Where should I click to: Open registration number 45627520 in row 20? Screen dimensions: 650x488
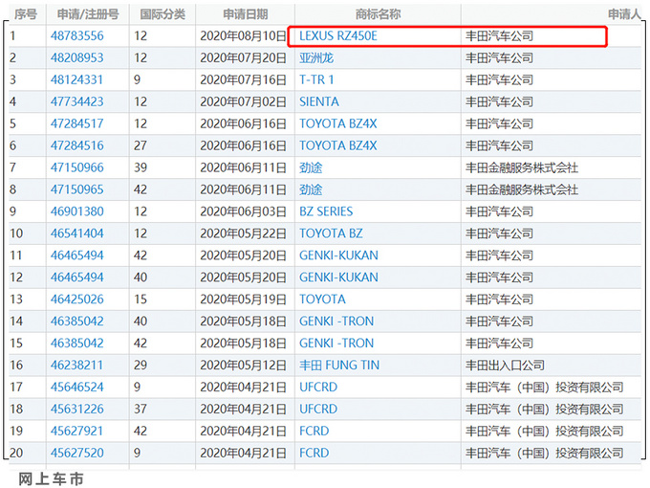77,453
